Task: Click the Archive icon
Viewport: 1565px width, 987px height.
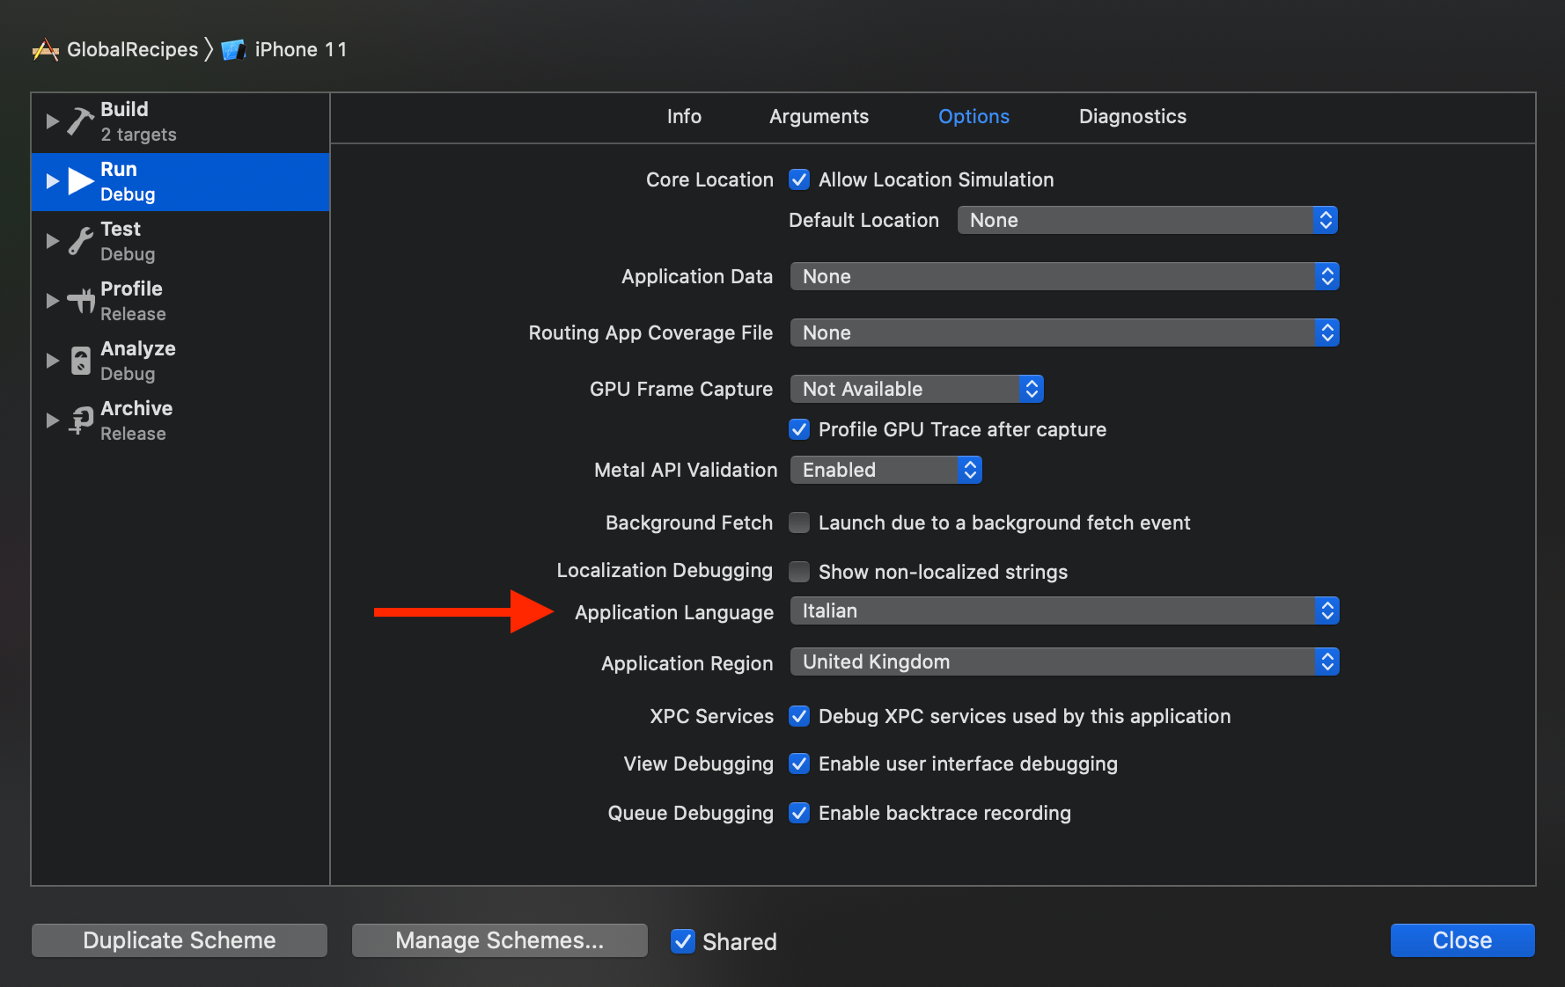Action: [80, 420]
